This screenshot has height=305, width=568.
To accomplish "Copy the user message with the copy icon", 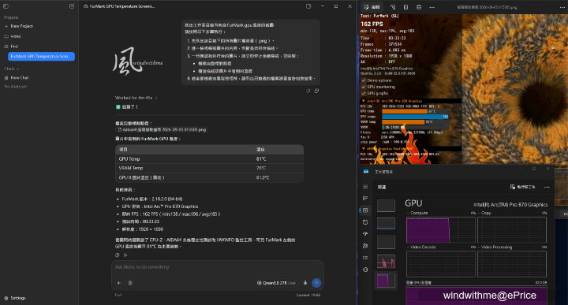I will click(x=316, y=91).
